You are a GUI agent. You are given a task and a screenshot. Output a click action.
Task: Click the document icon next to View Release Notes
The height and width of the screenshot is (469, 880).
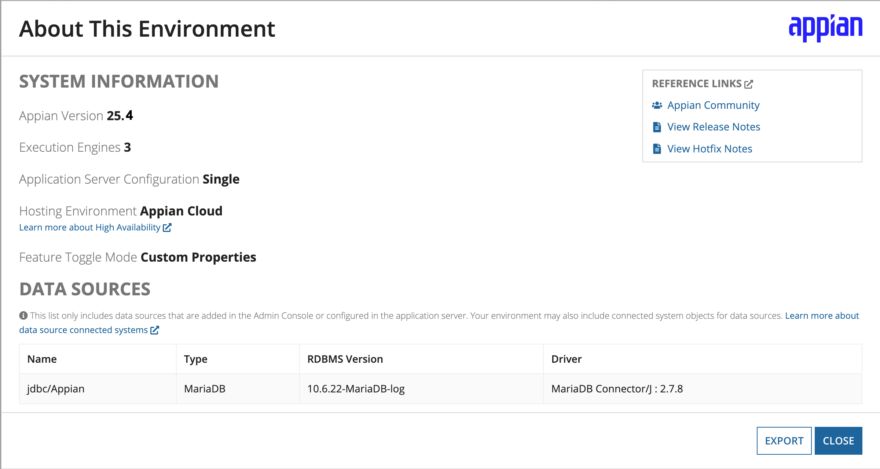tap(657, 127)
